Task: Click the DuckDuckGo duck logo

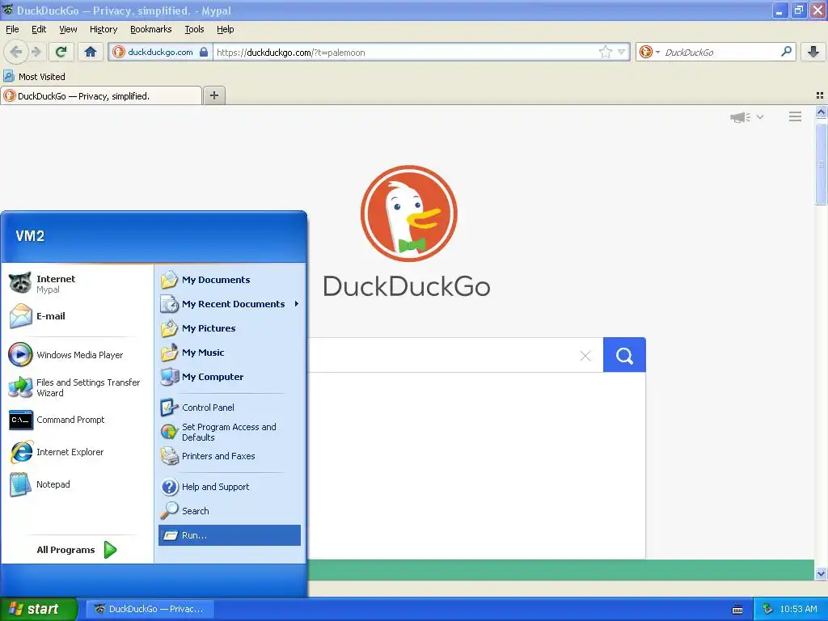Action: pyautogui.click(x=408, y=213)
